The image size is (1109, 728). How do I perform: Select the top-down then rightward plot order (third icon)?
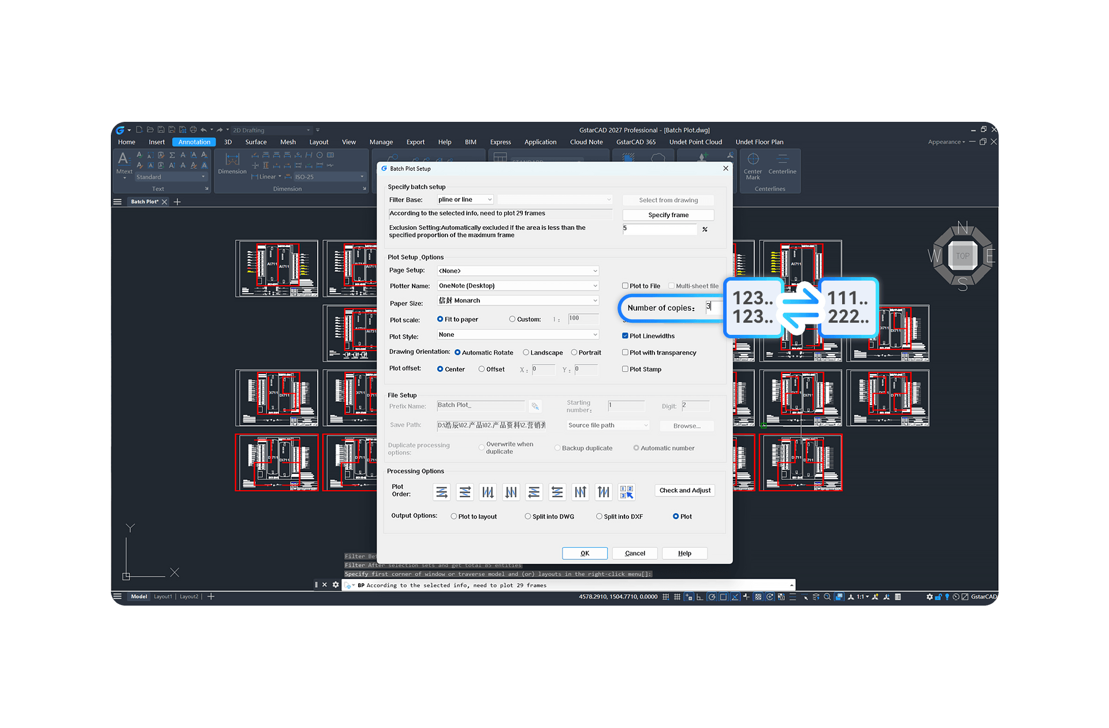(488, 492)
